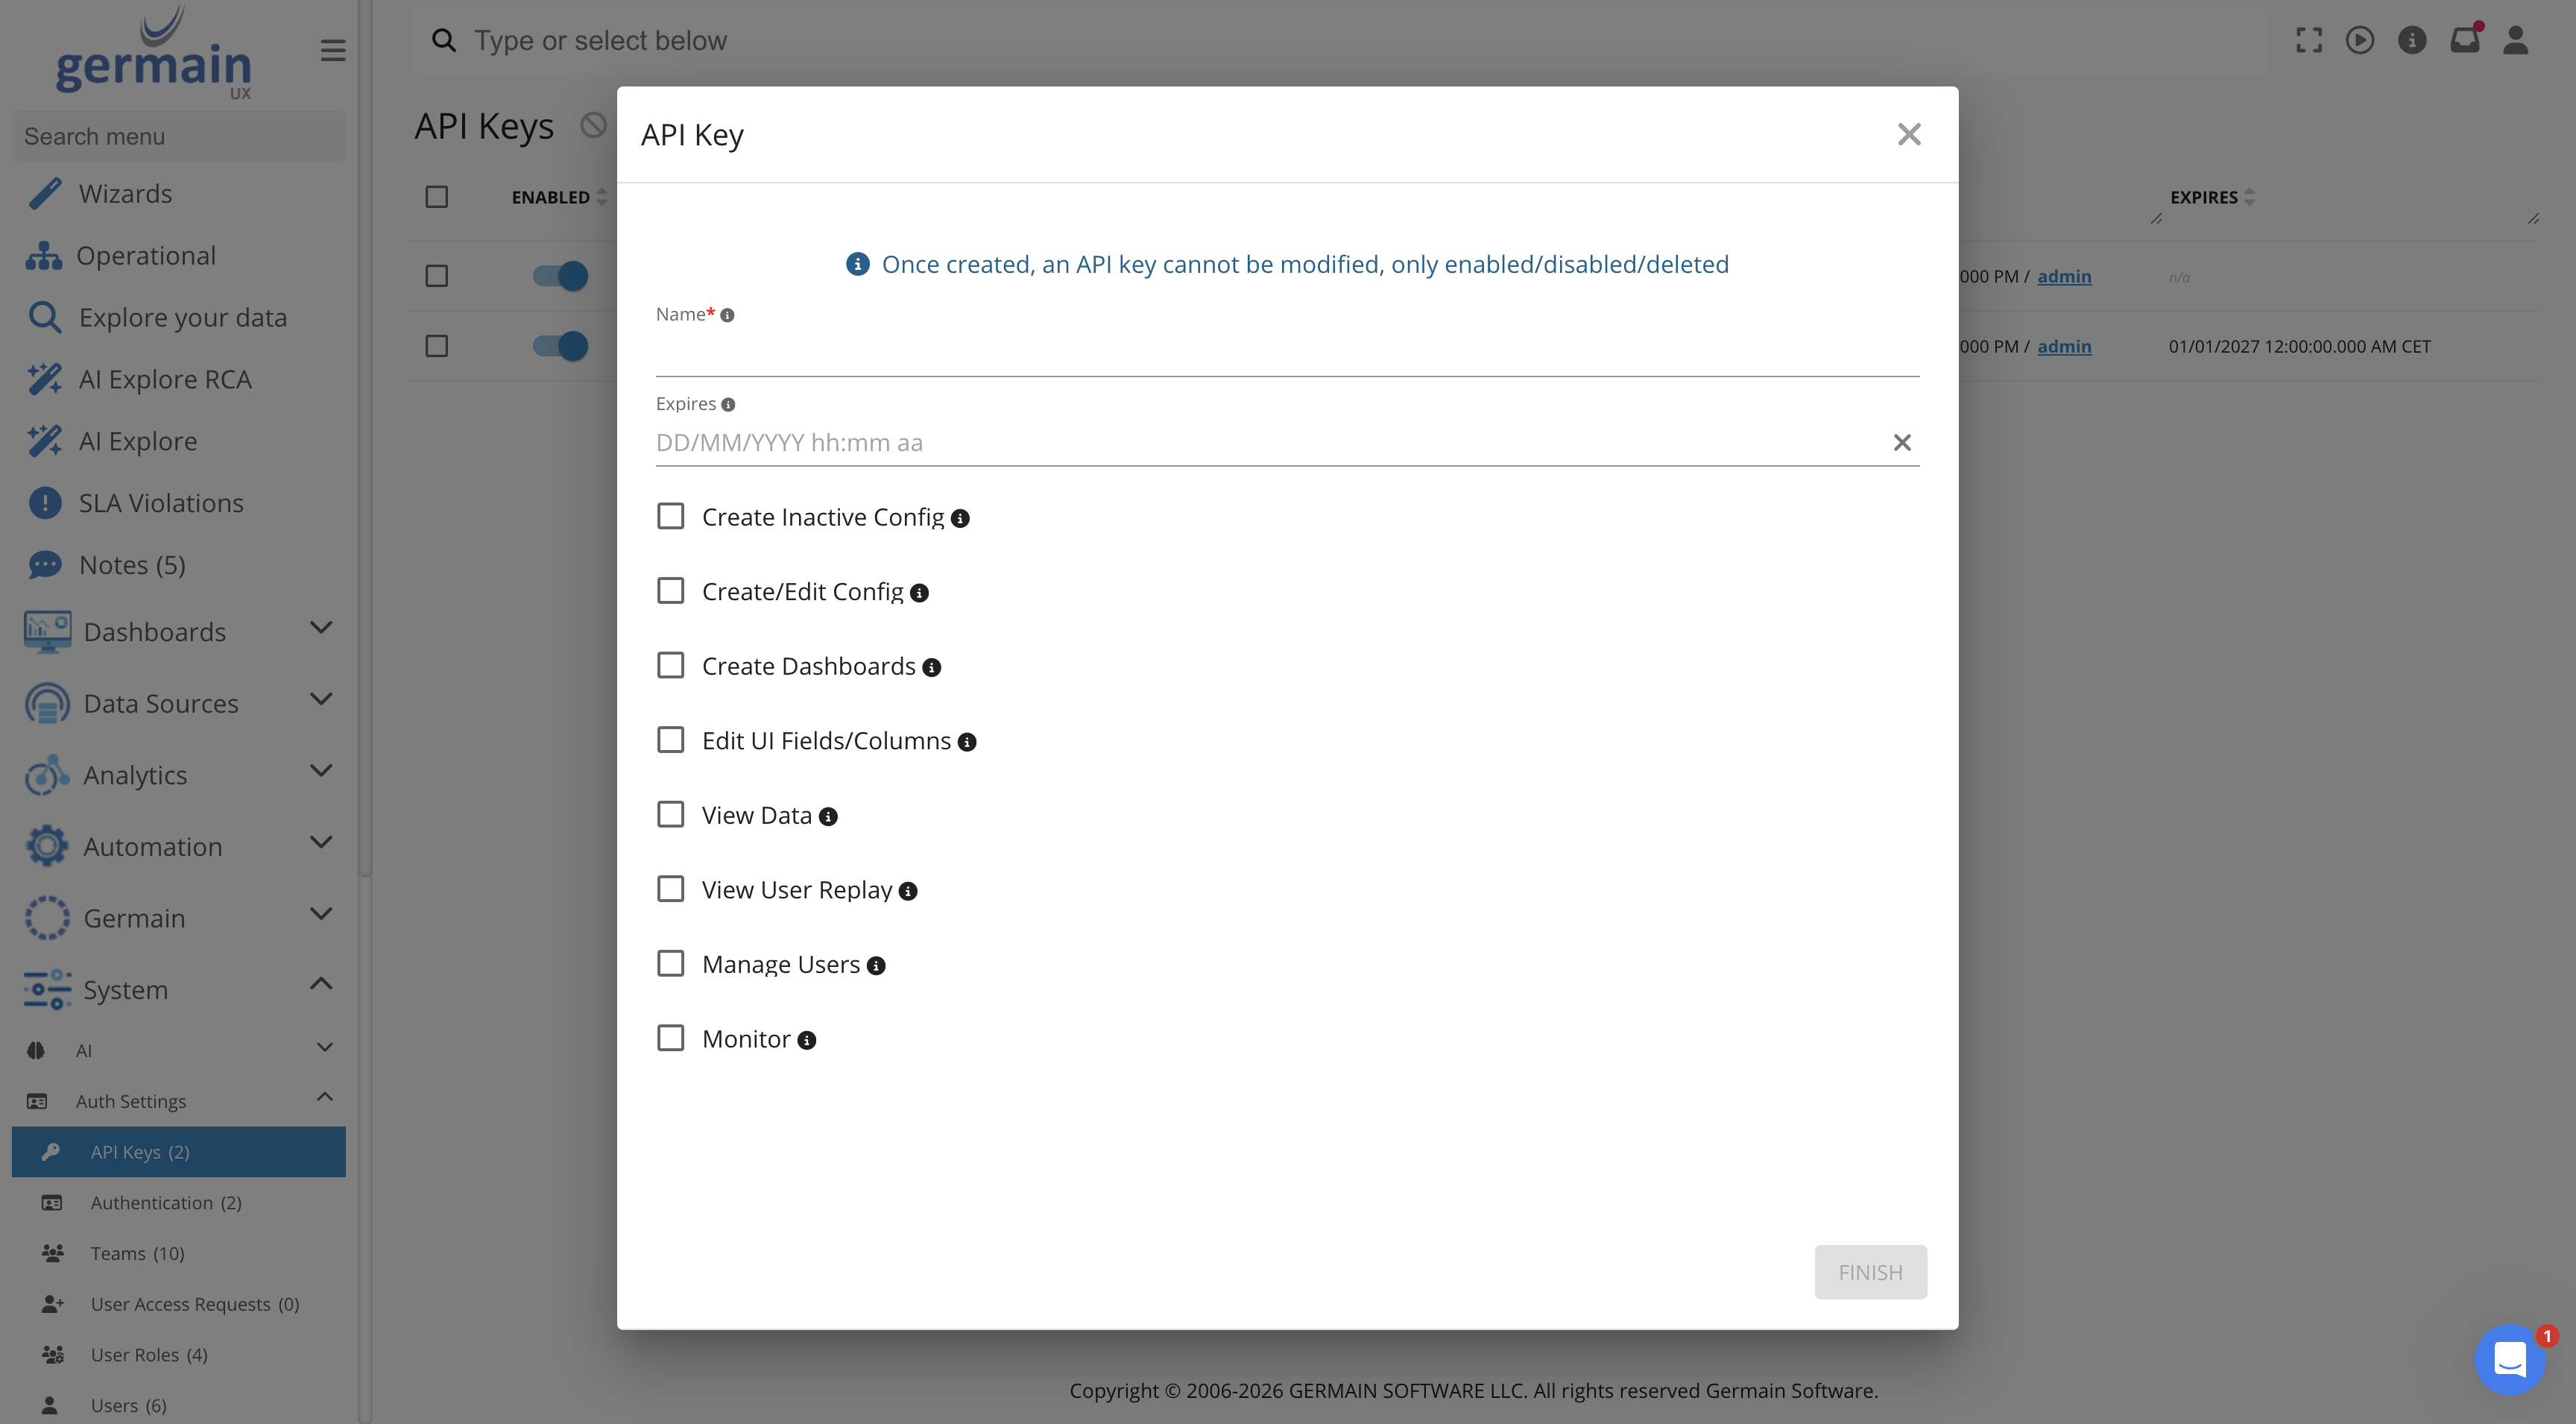2576x1424 pixels.
Task: Click the search magnifier icon in top bar
Action: click(x=443, y=40)
